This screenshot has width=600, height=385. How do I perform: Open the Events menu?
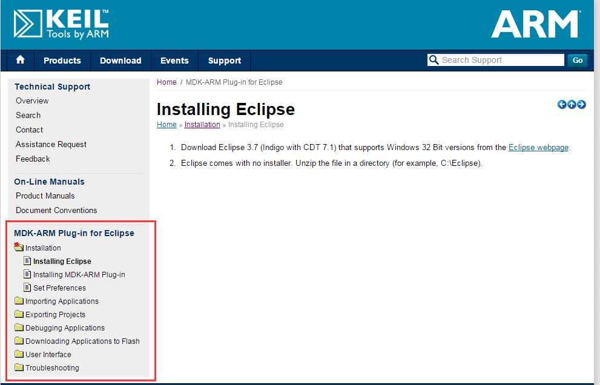point(174,61)
